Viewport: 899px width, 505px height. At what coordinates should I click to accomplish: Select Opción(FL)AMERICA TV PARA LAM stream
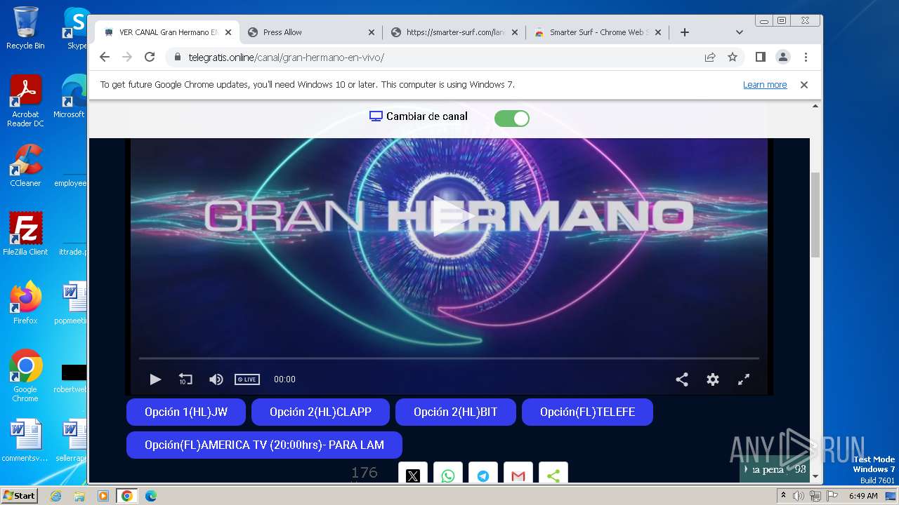tap(264, 445)
